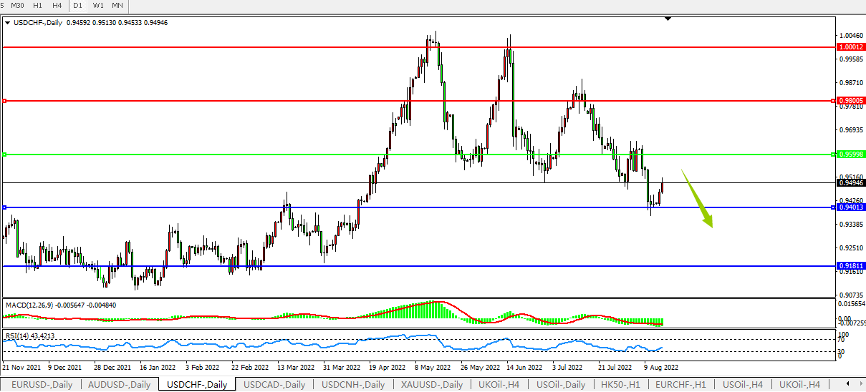Switch to the W1 weekly timeframe

pyautogui.click(x=98, y=6)
